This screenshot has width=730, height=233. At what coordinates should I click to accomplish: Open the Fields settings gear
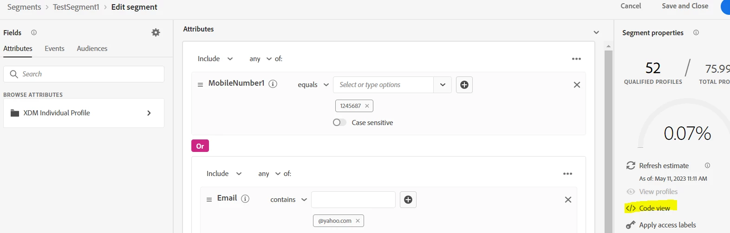[x=156, y=32]
